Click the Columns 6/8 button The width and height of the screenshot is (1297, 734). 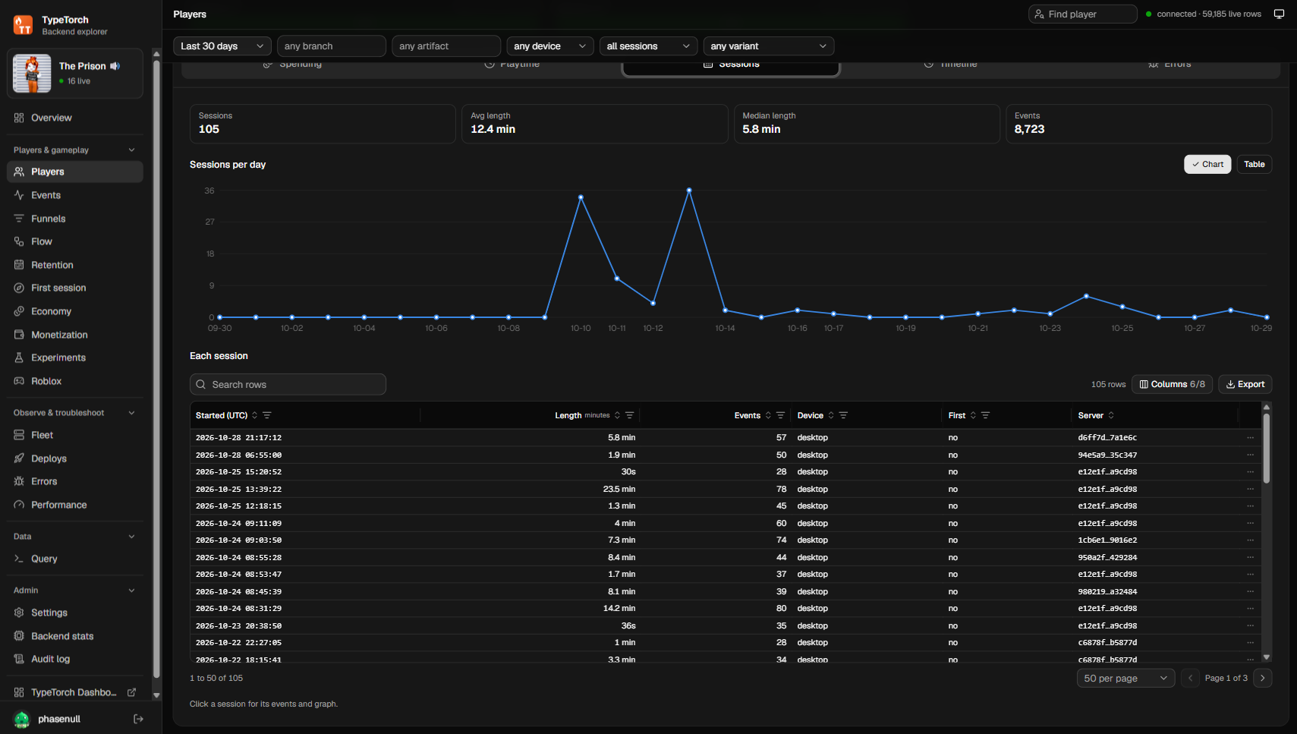pyautogui.click(x=1172, y=384)
